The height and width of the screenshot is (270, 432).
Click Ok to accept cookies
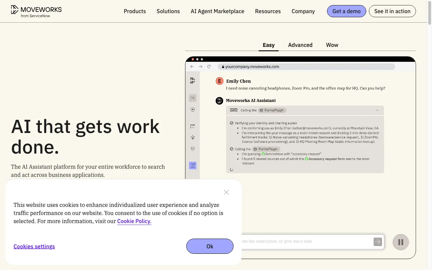210,246
